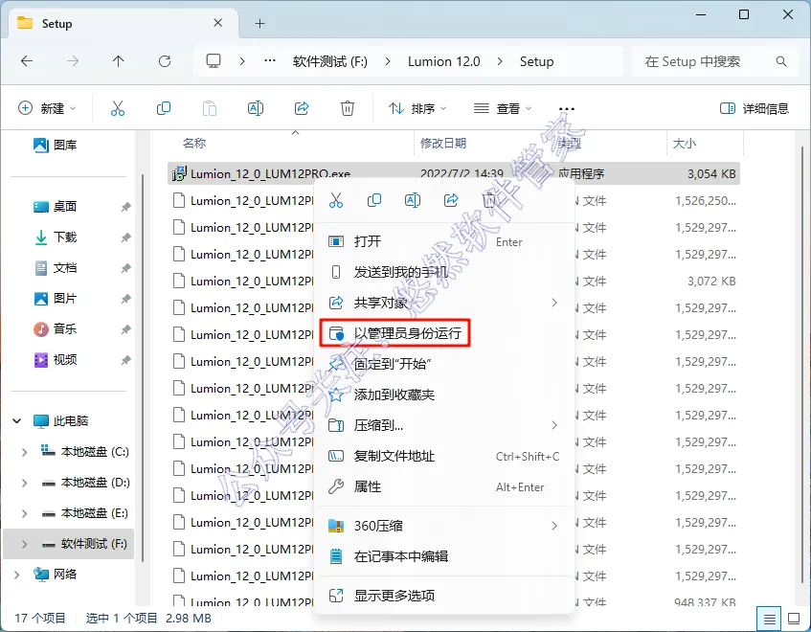This screenshot has height=632, width=811.
Task: Choose Open (打开) in context menu
Action: [x=445, y=241]
